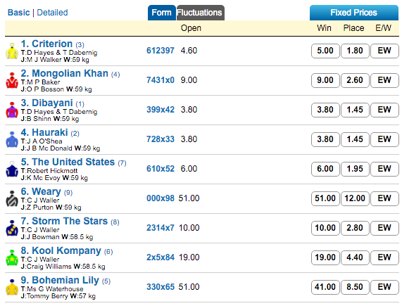Switch to the Fluctuations tab

tap(200, 13)
